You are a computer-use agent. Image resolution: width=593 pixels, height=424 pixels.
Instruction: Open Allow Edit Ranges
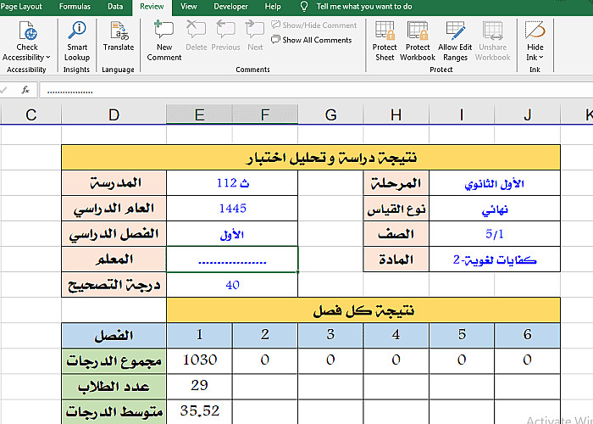[455, 42]
